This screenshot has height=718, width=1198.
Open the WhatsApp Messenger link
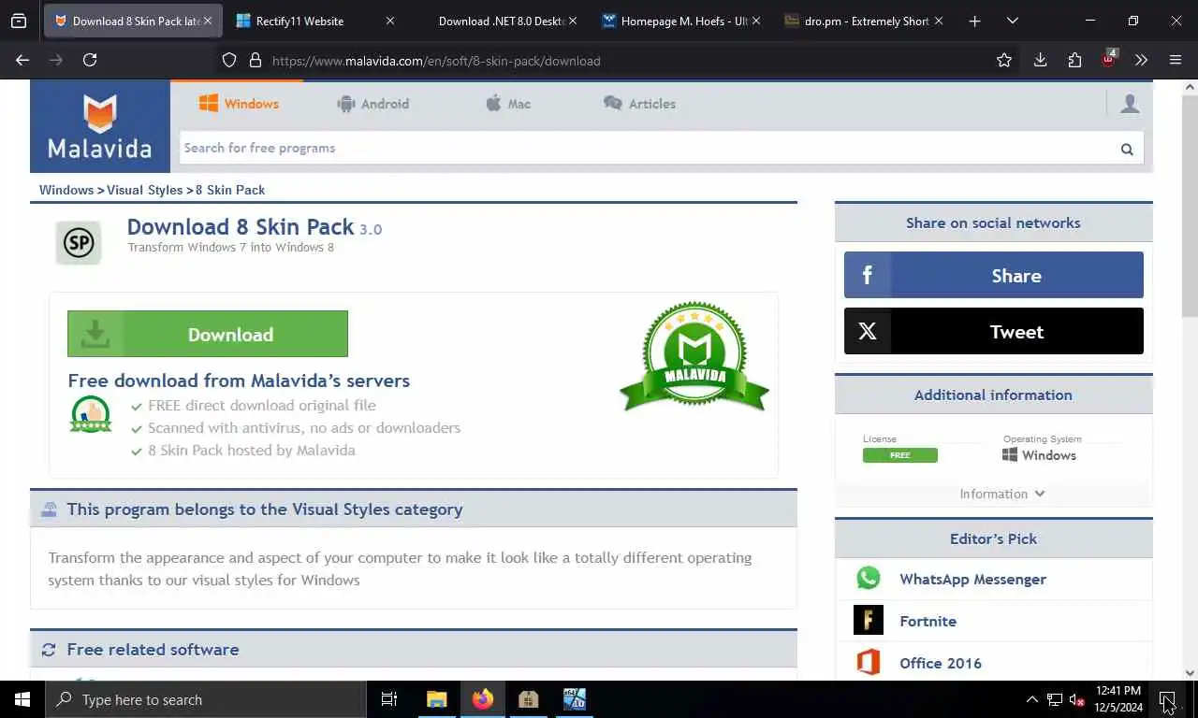click(972, 579)
